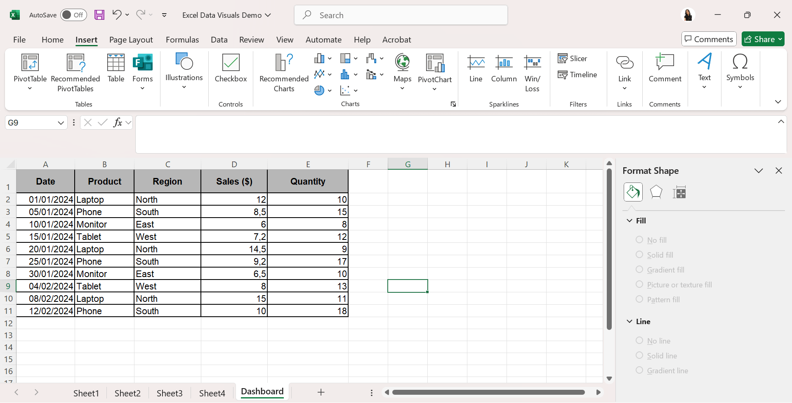Insert a Timeline filter
Screen dimensions: 792x403
[577, 75]
